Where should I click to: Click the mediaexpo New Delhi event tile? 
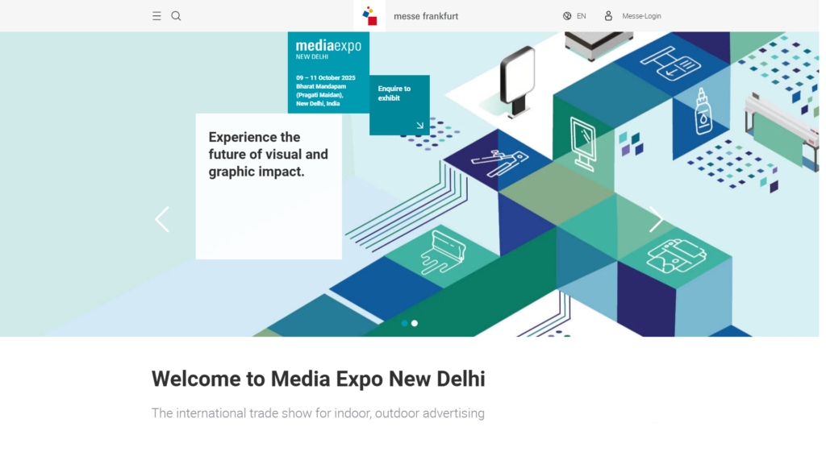click(x=329, y=72)
